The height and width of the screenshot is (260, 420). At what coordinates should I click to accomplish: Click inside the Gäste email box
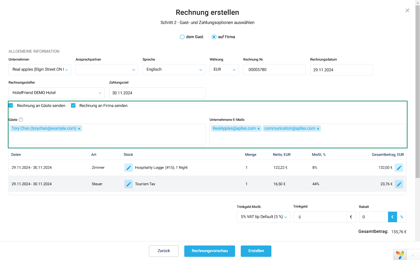[107, 134]
